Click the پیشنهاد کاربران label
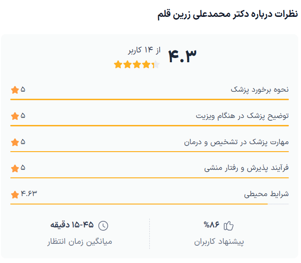This screenshot has width=301, height=263. pos(219,242)
